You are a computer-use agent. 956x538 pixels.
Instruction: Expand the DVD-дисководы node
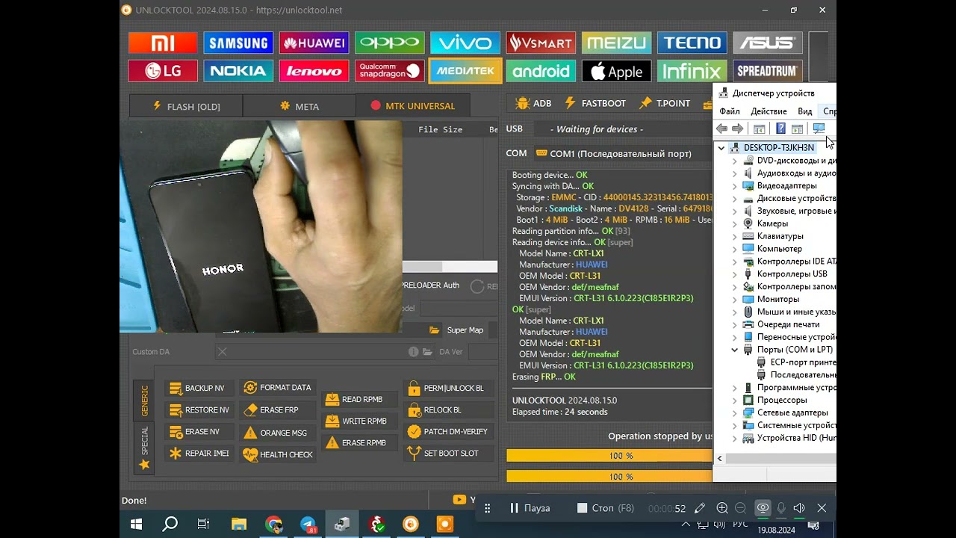pos(734,161)
